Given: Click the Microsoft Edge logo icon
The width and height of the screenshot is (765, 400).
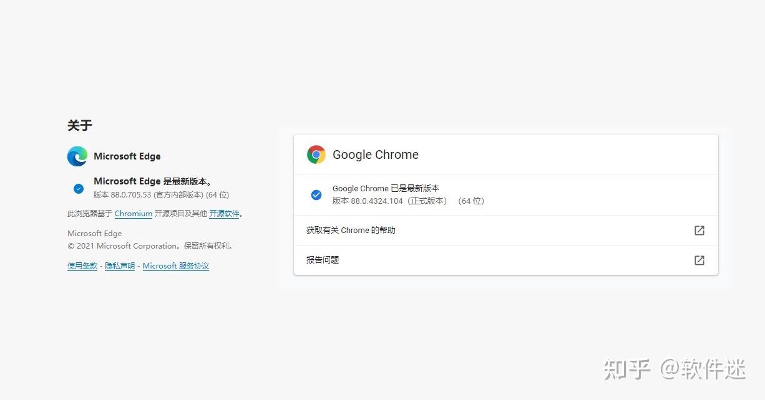Looking at the screenshot, I should [77, 156].
